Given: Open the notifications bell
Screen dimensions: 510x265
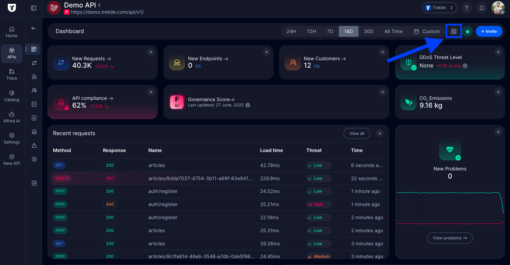Looking at the screenshot, I should tap(482, 8).
